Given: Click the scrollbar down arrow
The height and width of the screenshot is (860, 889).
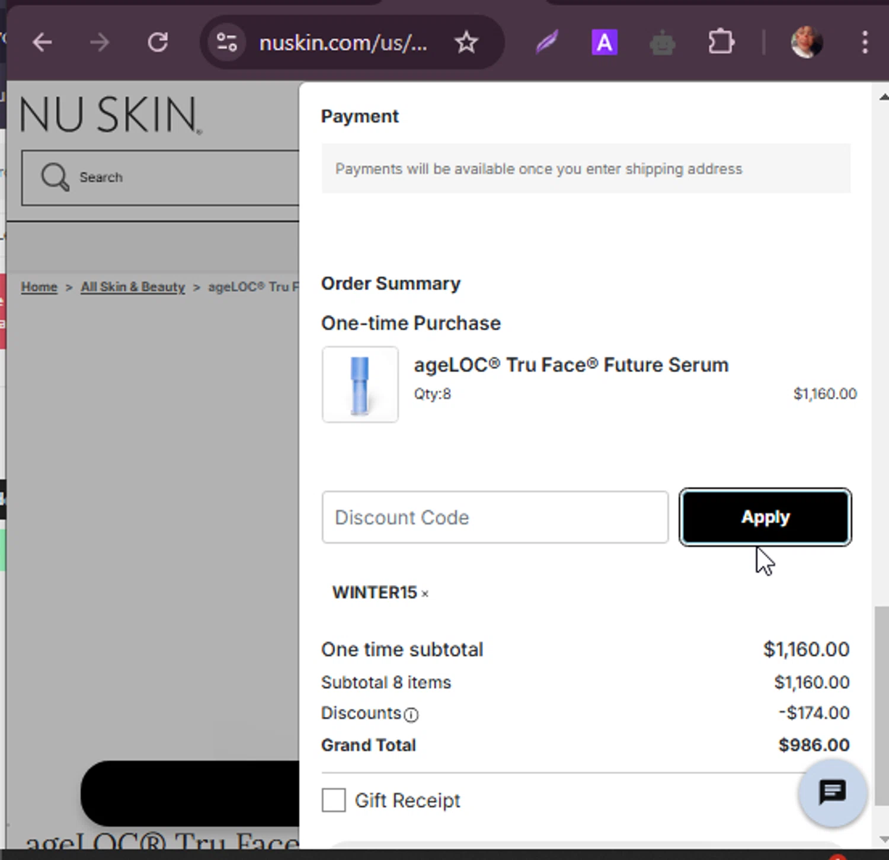Looking at the screenshot, I should pos(882,839).
